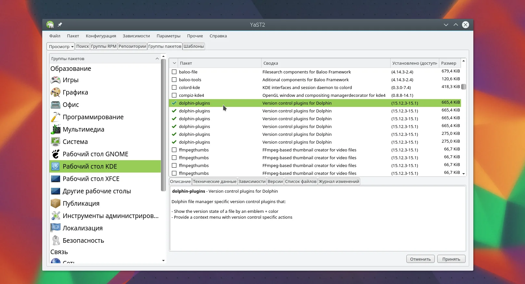Click the Отменить button
Image resolution: width=525 pixels, height=284 pixels.
coord(420,259)
